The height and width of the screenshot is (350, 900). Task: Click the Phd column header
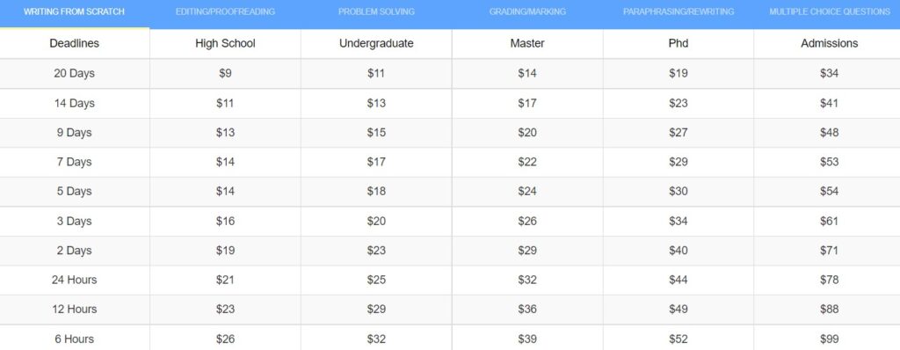678,44
